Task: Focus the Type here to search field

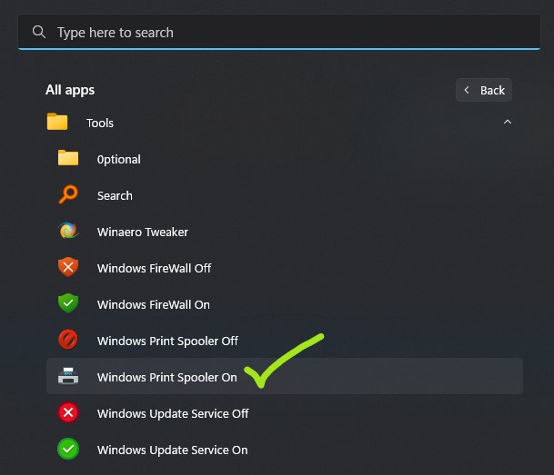Action: tap(279, 32)
